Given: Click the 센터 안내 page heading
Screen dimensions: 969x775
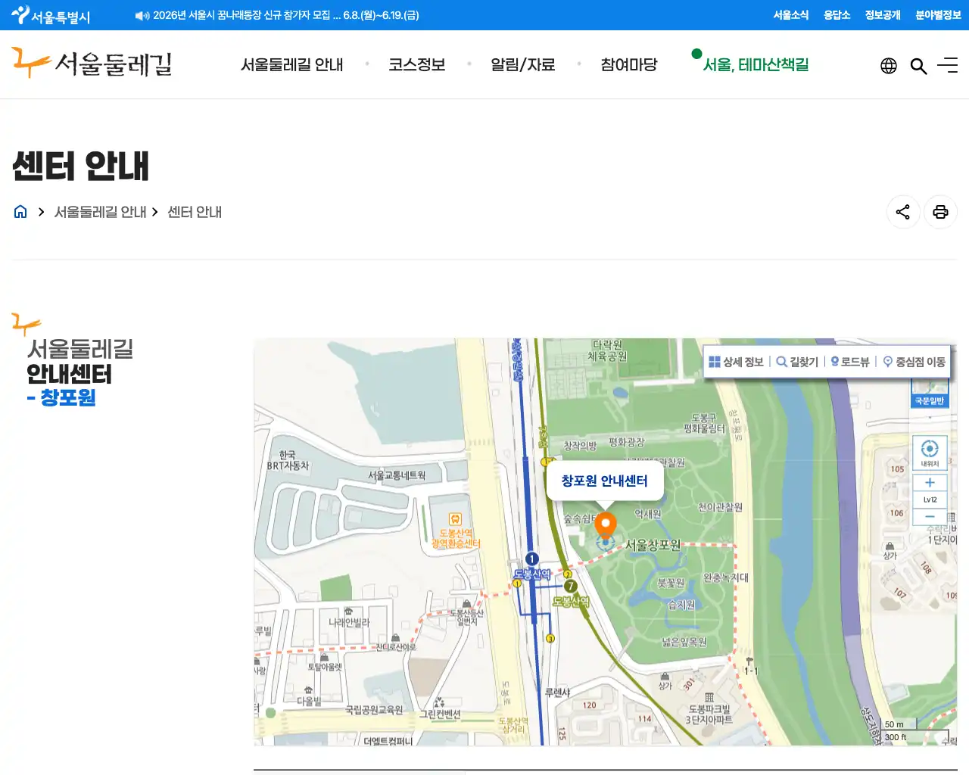Looking at the screenshot, I should pyautogui.click(x=80, y=167).
